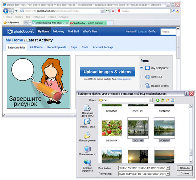Viewport: 196px width, 180px height.
Task: Click the Stop loading red X icon
Action: (113, 11)
